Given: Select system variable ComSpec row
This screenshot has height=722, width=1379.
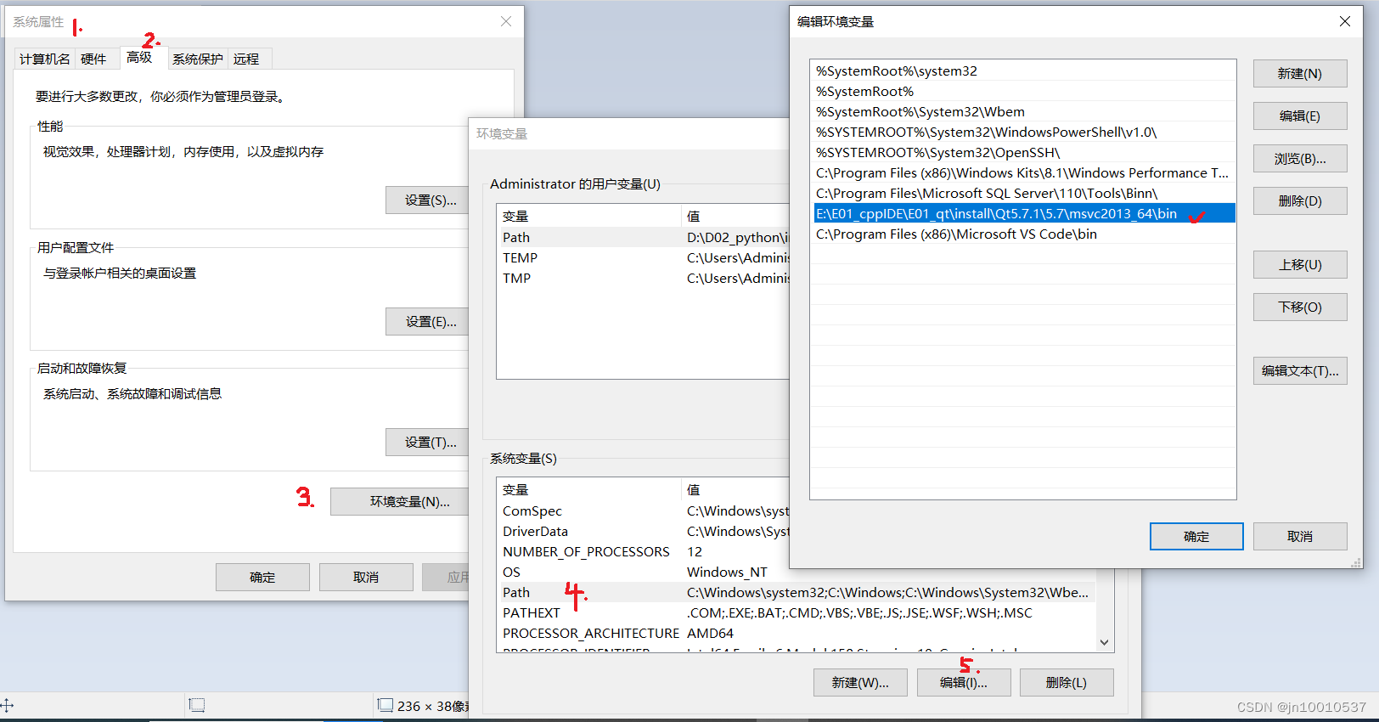Looking at the screenshot, I should (x=644, y=511).
